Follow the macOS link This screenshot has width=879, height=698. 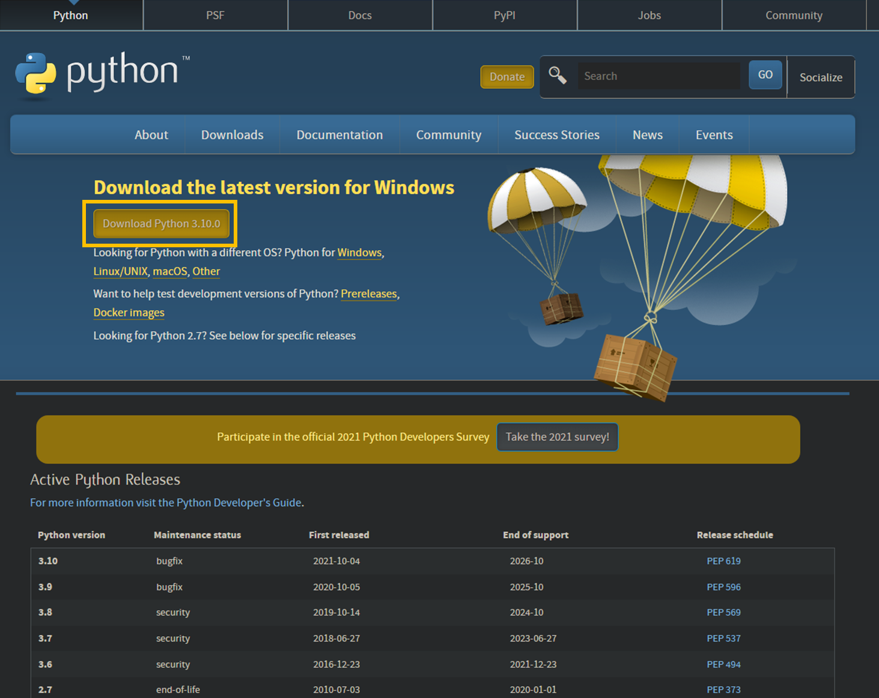[170, 271]
